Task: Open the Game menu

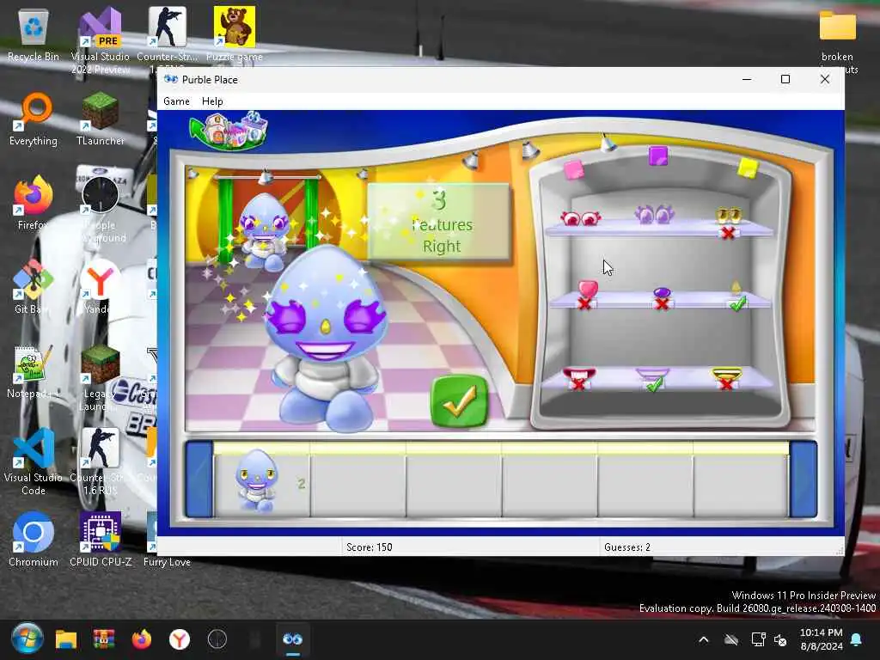Action: coord(176,101)
